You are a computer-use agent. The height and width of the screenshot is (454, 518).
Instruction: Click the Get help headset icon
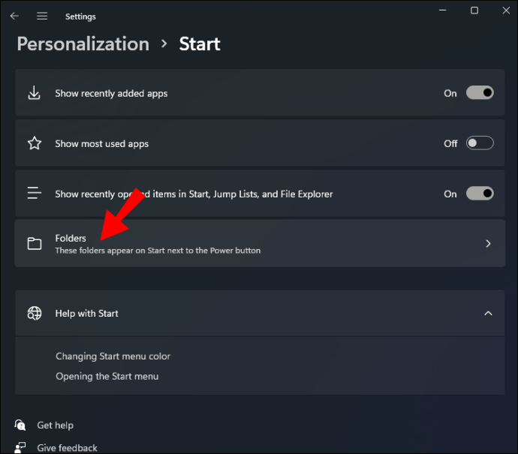click(20, 425)
